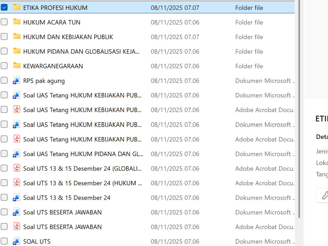The width and height of the screenshot is (328, 246).
Task: Check the RPS pak agung checkbox
Action: click(x=4, y=81)
